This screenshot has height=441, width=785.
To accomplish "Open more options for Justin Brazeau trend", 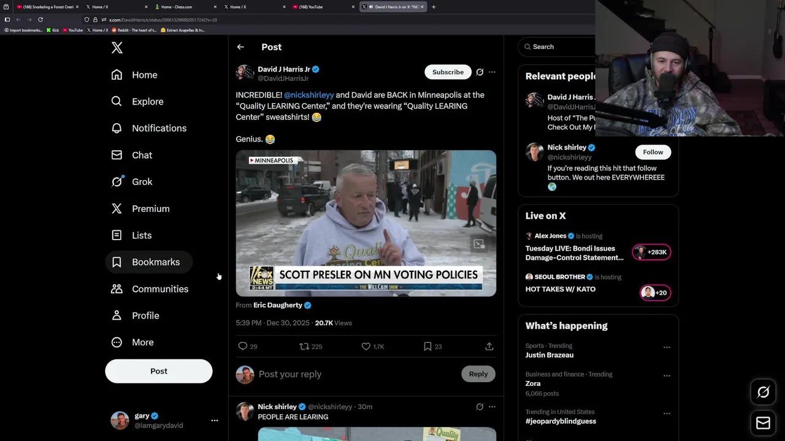I will coord(667,347).
